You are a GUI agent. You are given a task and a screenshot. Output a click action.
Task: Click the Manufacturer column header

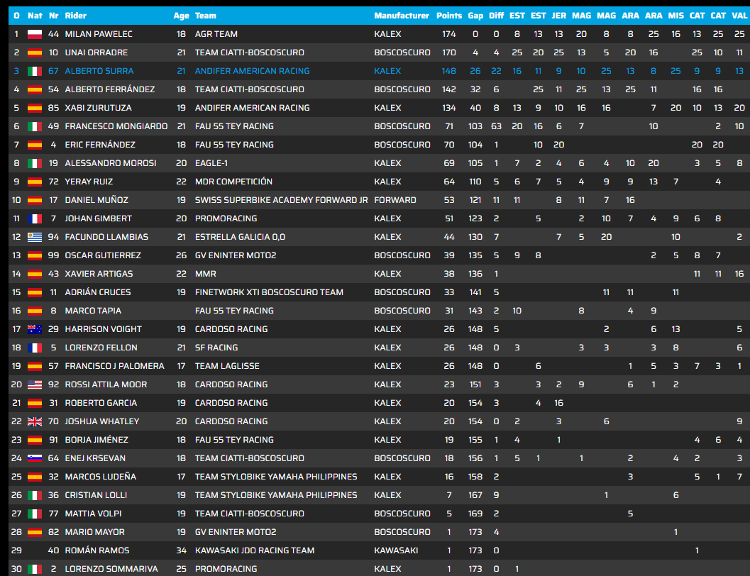click(x=402, y=16)
